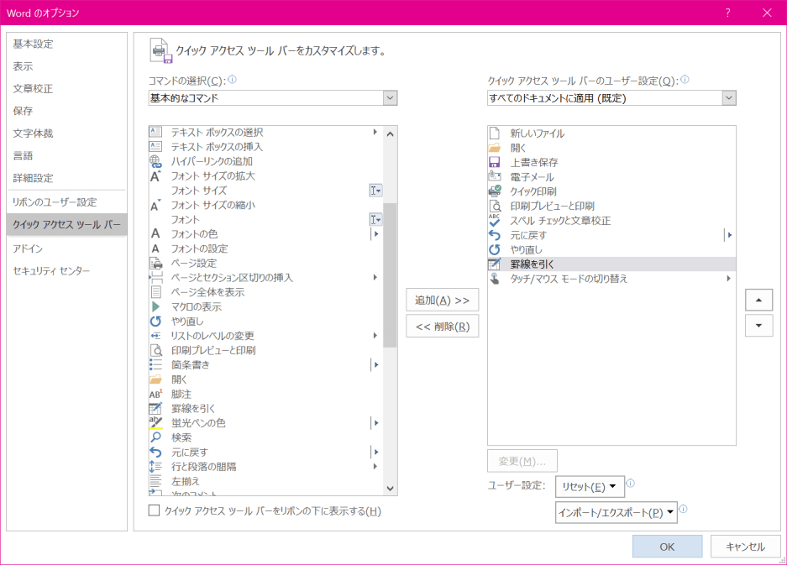Select タッチ/マウス モードの切り替え icon

click(495, 279)
